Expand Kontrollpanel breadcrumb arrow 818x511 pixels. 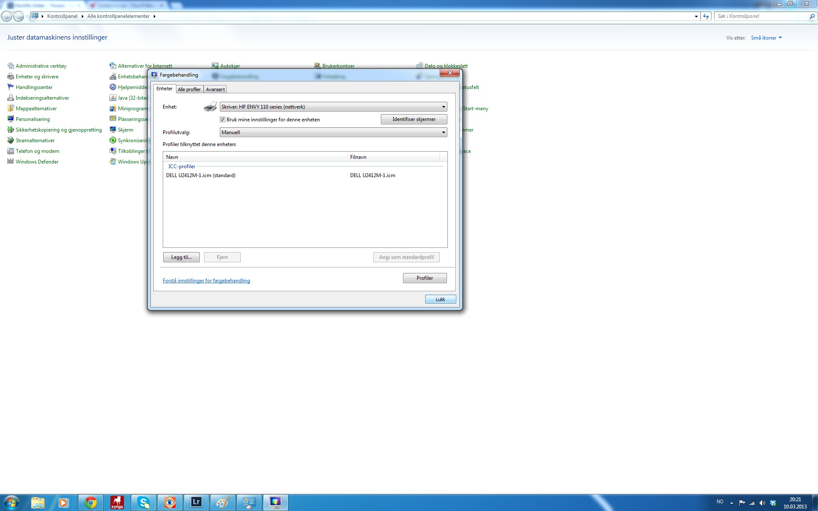point(82,16)
